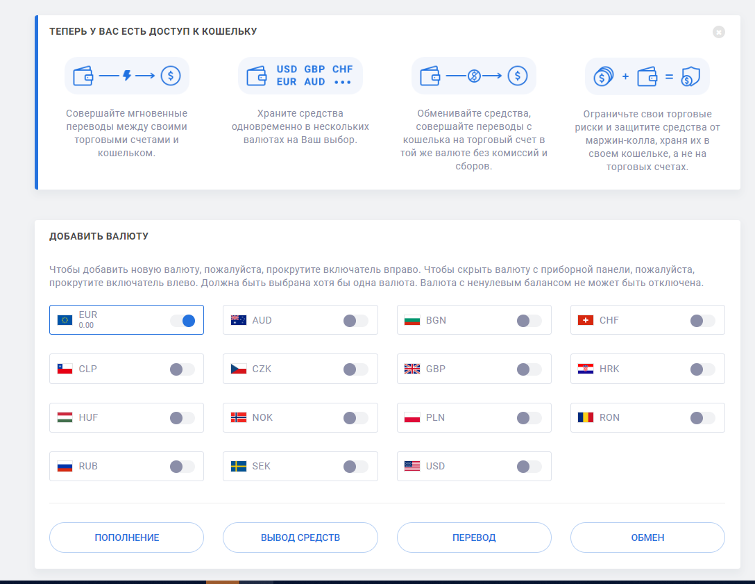This screenshot has width=755, height=584.
Task: Switch on the RUB currency
Action: (x=183, y=467)
